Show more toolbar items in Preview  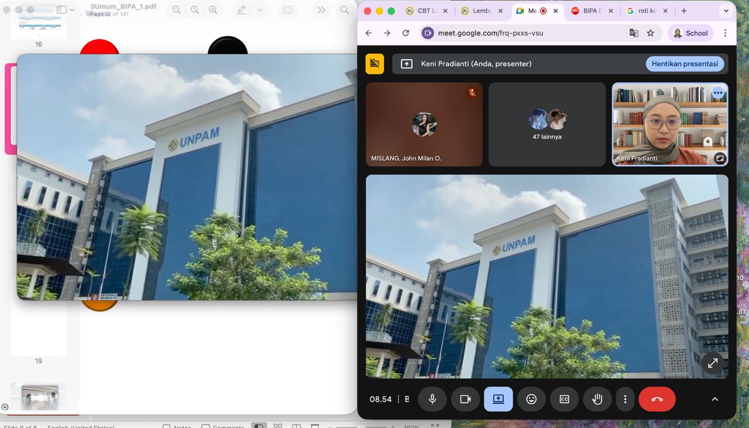coord(321,10)
